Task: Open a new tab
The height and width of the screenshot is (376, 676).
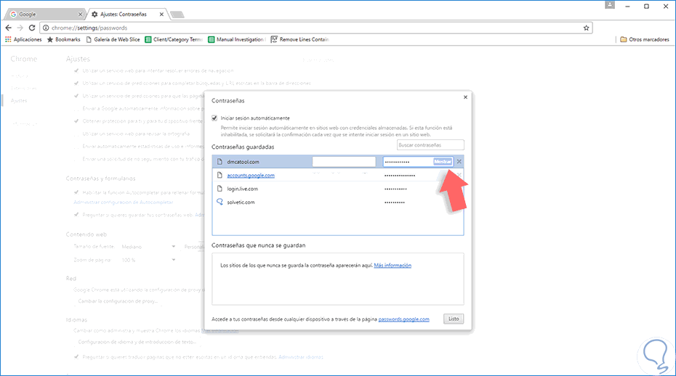Action: click(177, 15)
